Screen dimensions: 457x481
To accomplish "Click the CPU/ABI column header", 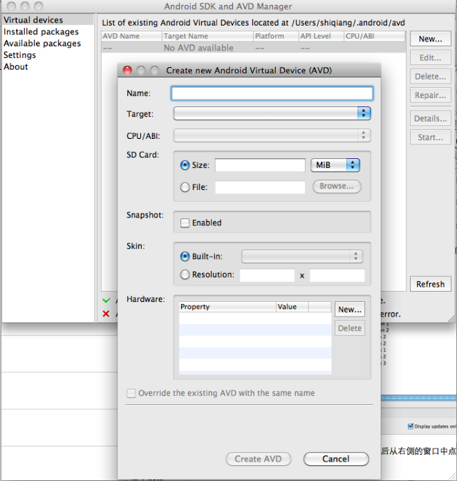I will 375,36.
